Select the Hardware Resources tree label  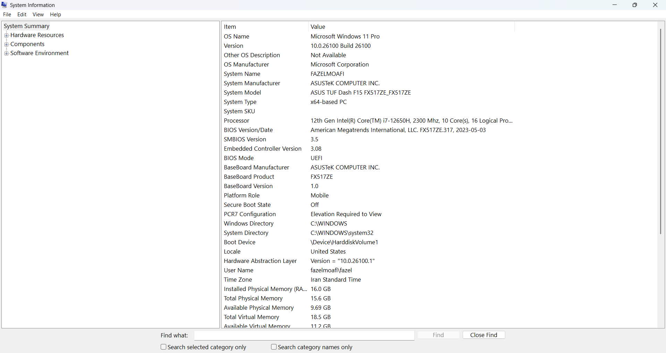(x=37, y=35)
